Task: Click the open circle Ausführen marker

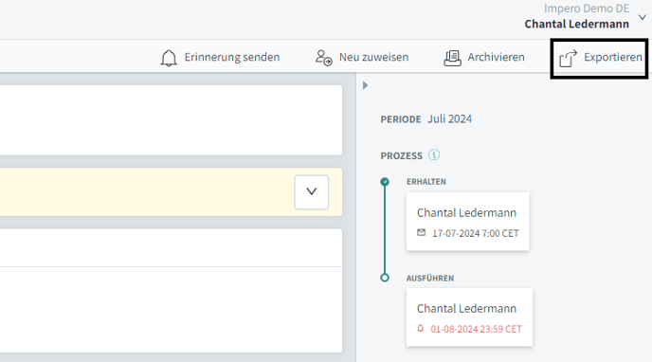Action: [x=385, y=278]
